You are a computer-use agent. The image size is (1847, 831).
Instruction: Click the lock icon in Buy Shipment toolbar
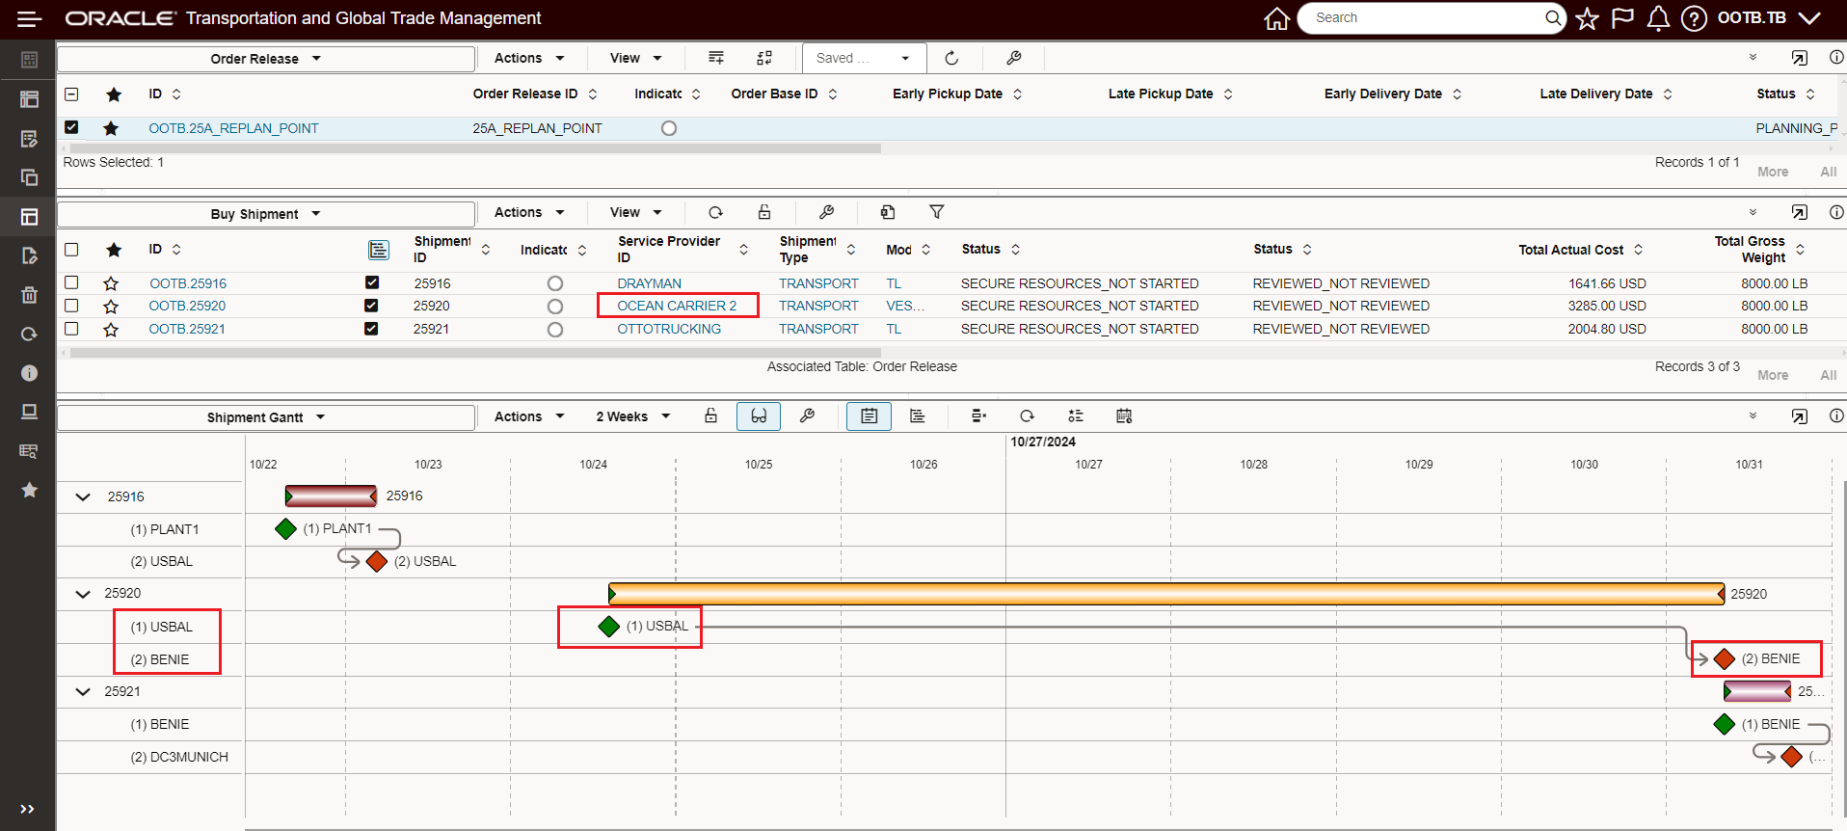point(764,212)
